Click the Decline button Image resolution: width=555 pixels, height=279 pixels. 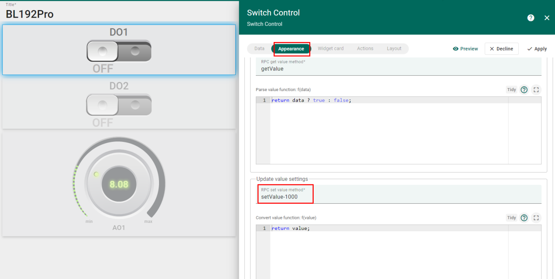click(502, 49)
